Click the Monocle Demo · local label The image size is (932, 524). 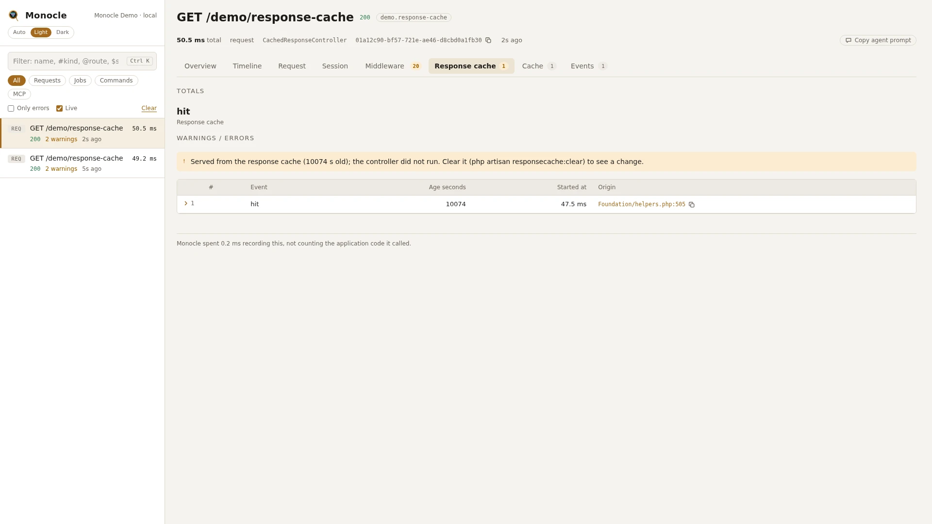(x=125, y=16)
